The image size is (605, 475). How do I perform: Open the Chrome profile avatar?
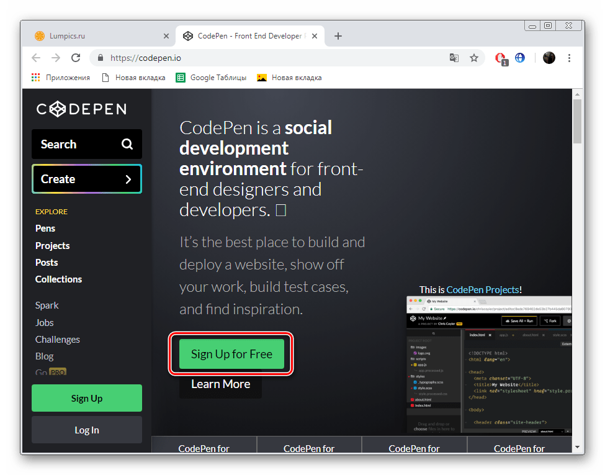pos(549,57)
